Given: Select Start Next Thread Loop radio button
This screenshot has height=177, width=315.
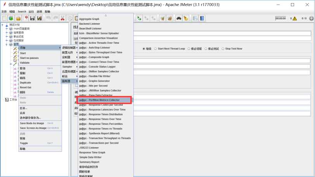Looking at the screenshot, I should [155, 49].
